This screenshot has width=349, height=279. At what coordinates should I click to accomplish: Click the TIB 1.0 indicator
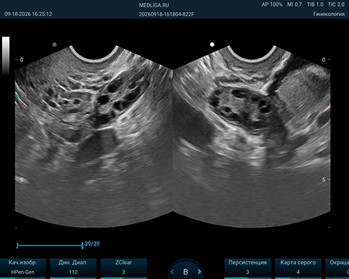315,4
